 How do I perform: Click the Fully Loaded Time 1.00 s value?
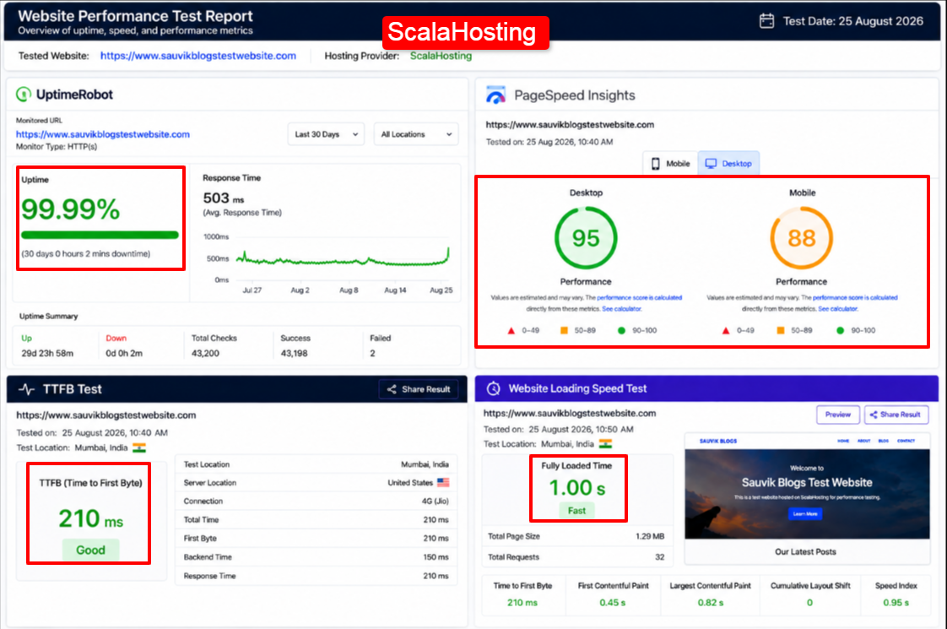(x=576, y=488)
